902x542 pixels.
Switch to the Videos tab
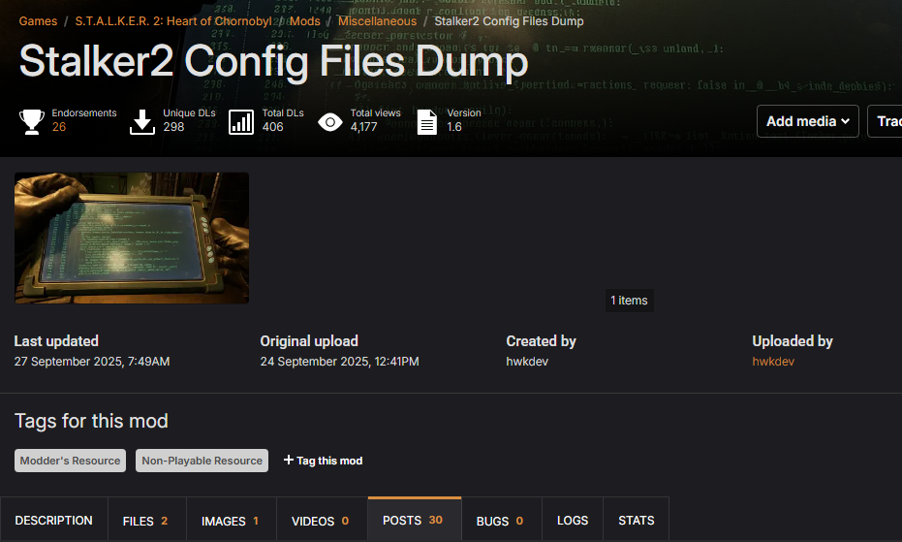click(x=320, y=521)
